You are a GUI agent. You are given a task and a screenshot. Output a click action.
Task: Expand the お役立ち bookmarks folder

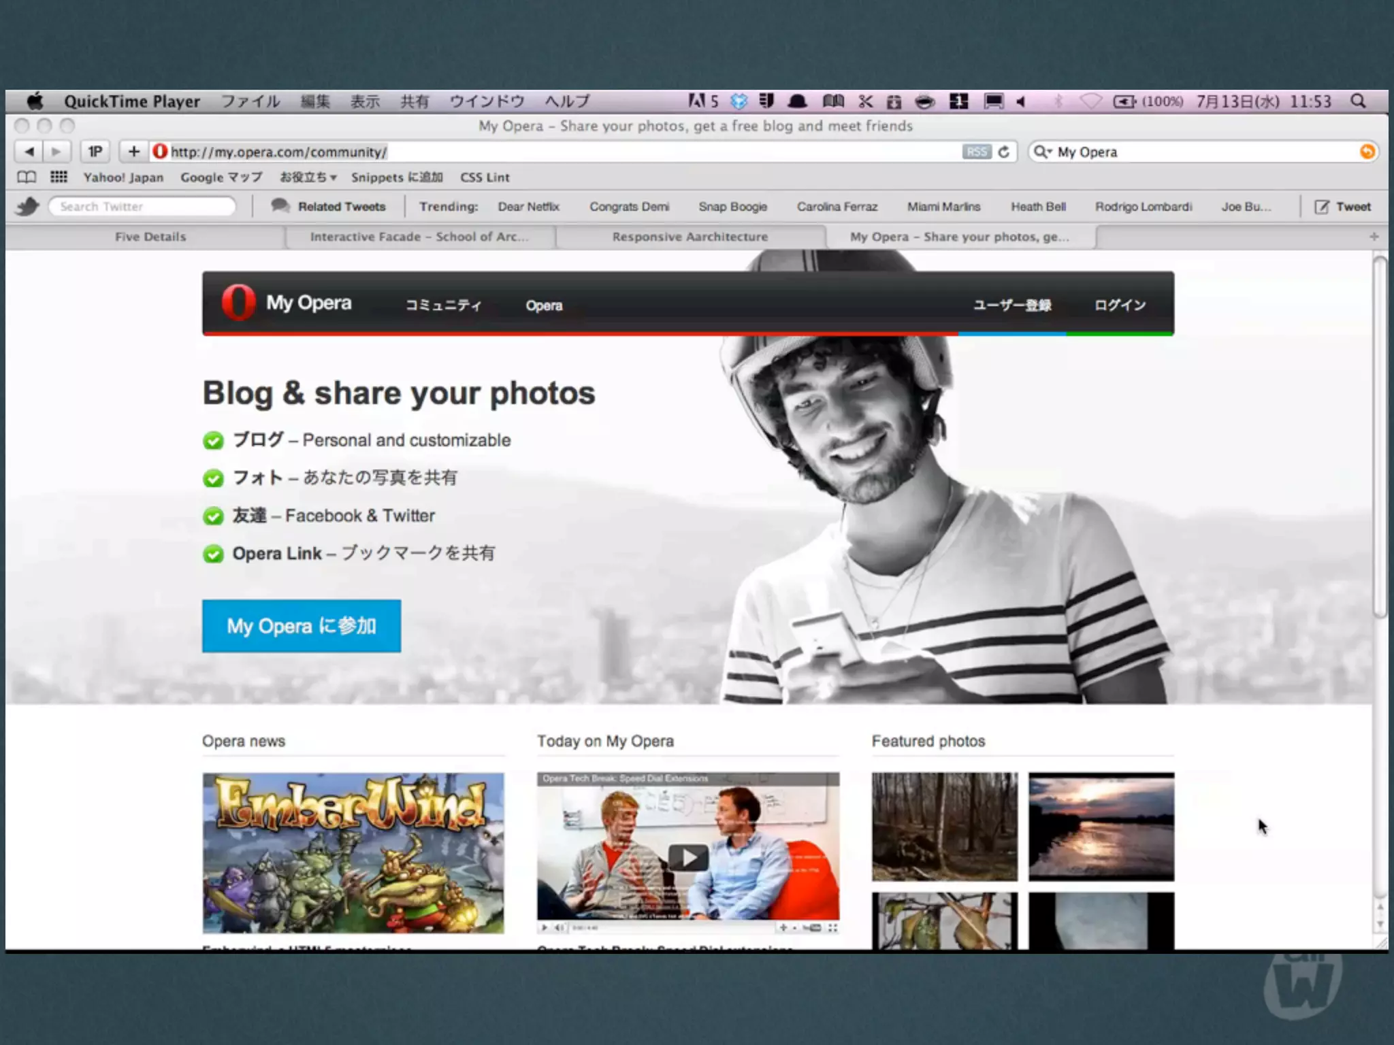(308, 178)
